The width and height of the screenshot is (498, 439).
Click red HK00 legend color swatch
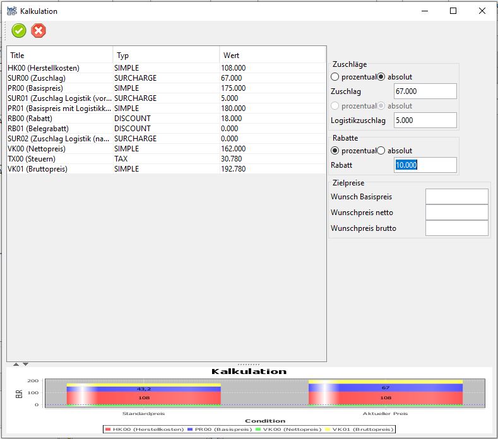tap(108, 430)
